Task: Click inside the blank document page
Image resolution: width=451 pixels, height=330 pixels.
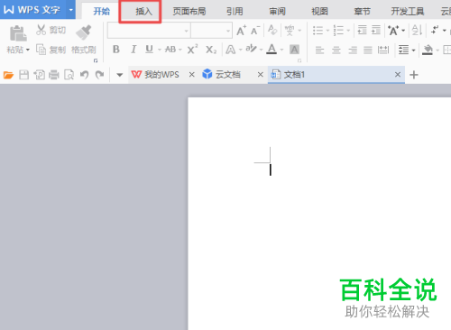Action: point(319,214)
